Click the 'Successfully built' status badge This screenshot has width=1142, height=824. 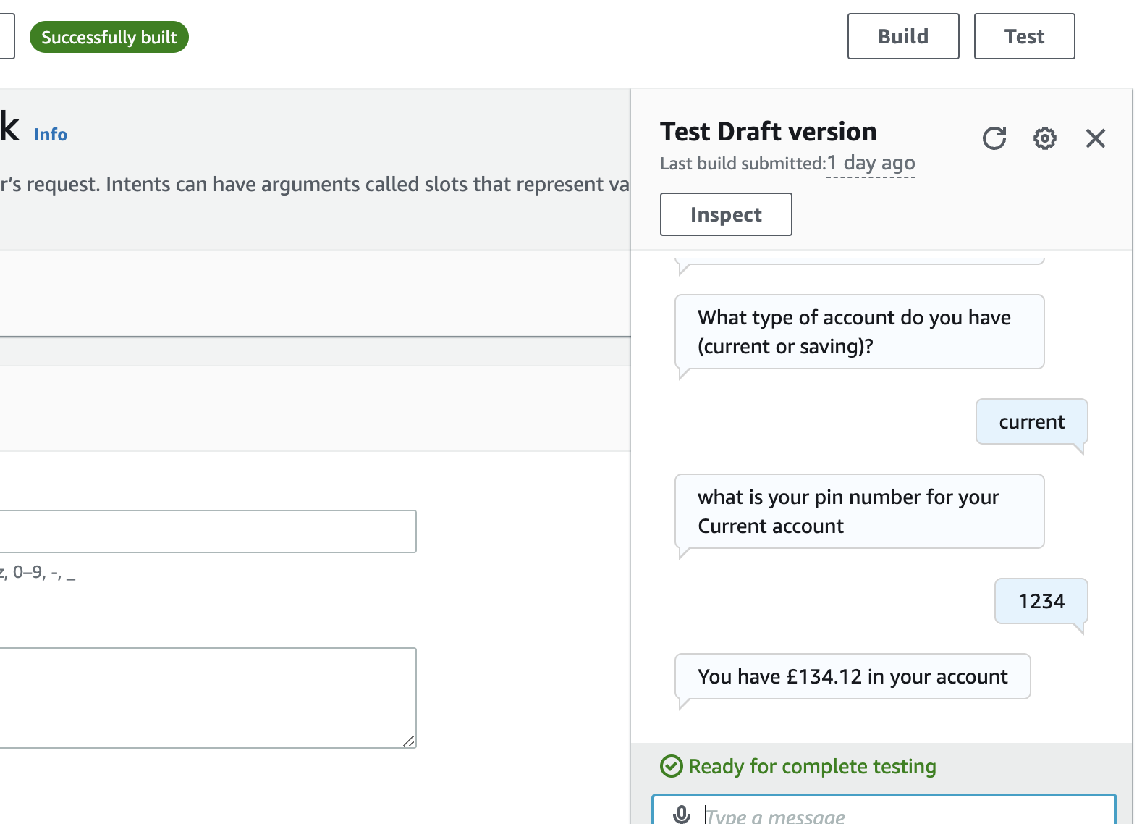pos(109,38)
